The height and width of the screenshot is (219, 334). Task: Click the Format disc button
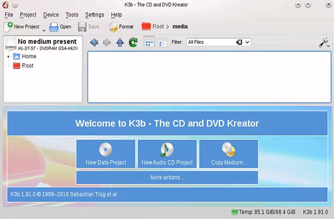tap(121, 27)
